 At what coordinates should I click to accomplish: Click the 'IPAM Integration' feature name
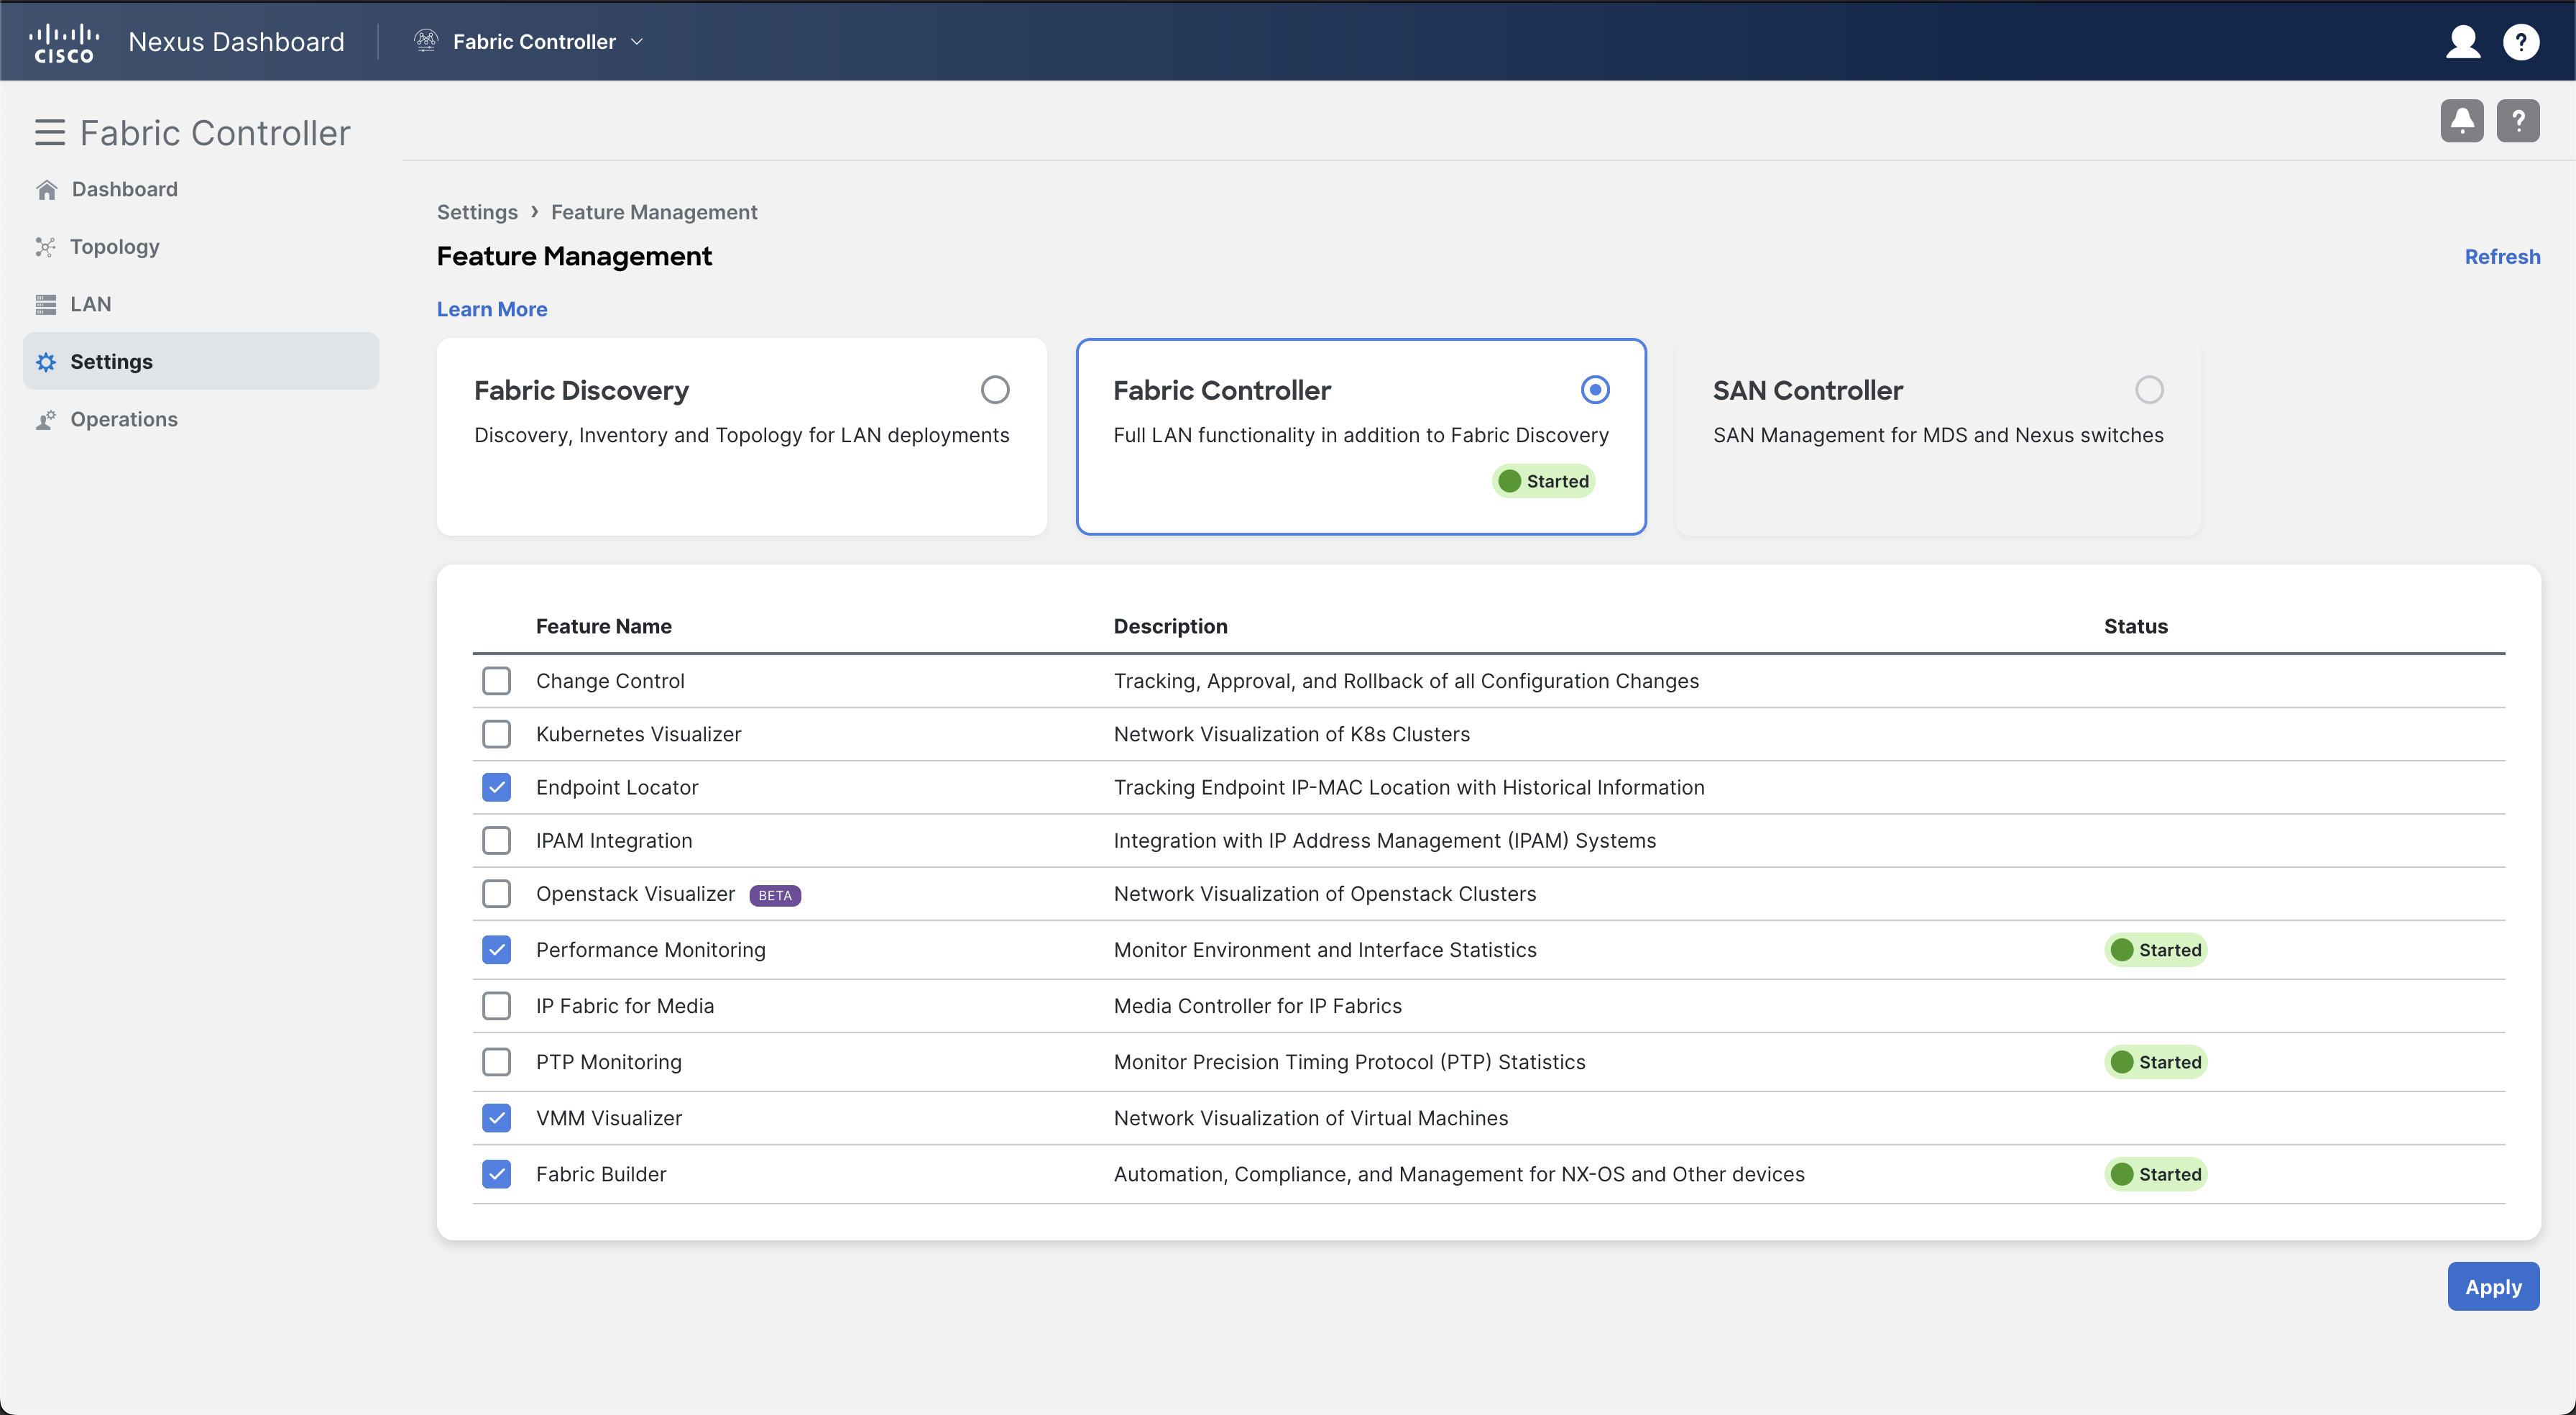pyautogui.click(x=614, y=841)
